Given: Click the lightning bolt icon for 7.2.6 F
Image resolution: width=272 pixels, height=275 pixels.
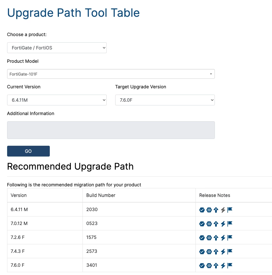Looking at the screenshot, I should 223,238.
